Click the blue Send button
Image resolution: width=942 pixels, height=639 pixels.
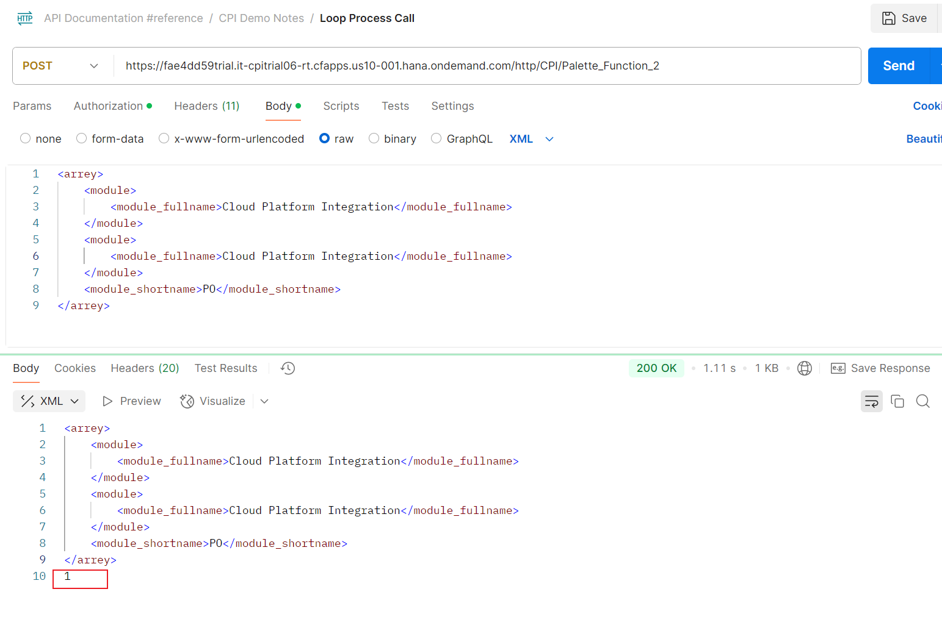[899, 66]
